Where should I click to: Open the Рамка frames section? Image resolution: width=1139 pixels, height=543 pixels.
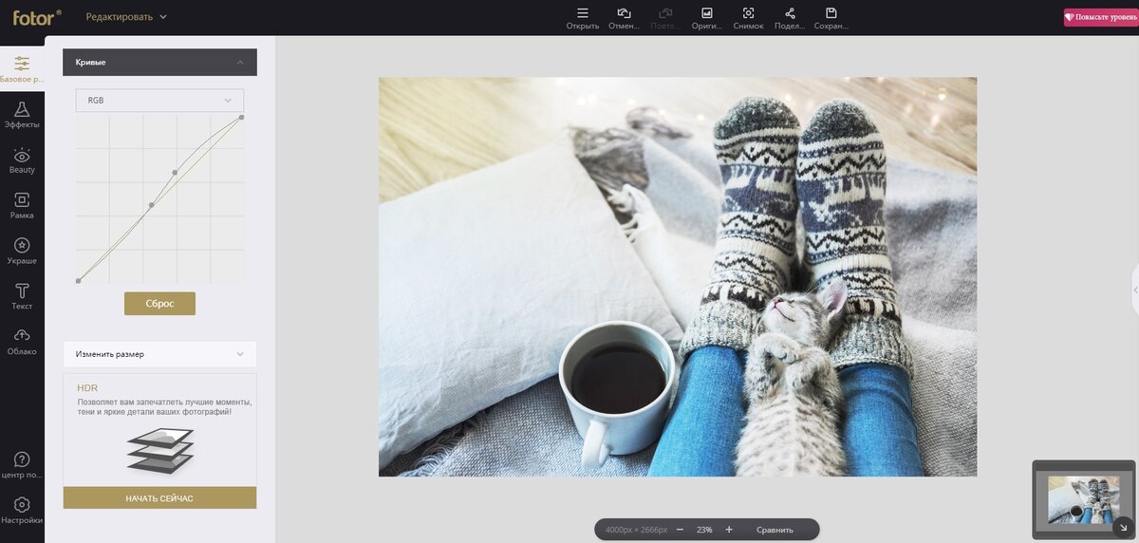click(22, 205)
